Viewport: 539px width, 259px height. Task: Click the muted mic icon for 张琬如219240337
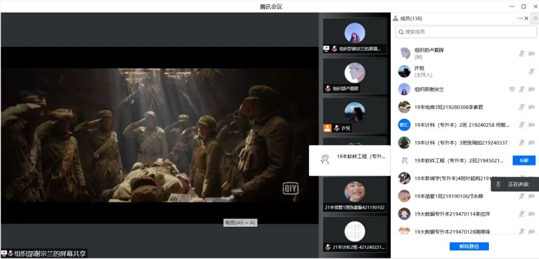click(x=522, y=142)
